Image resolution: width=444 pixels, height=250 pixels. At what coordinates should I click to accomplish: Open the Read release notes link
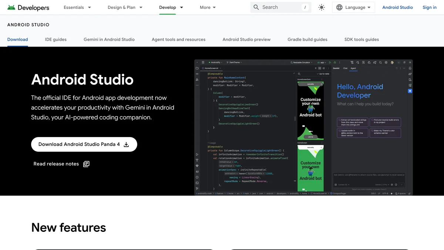61,164
